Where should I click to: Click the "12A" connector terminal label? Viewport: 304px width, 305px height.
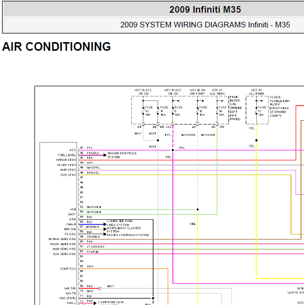(168, 127)
